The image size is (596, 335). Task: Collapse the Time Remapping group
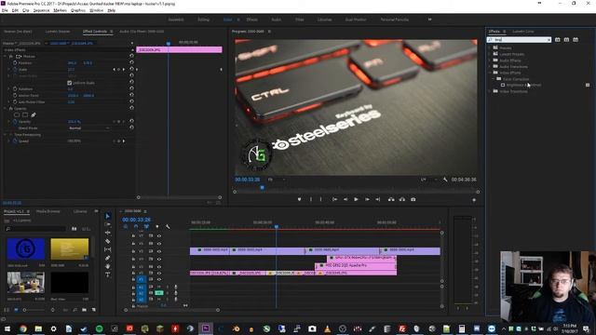6,134
